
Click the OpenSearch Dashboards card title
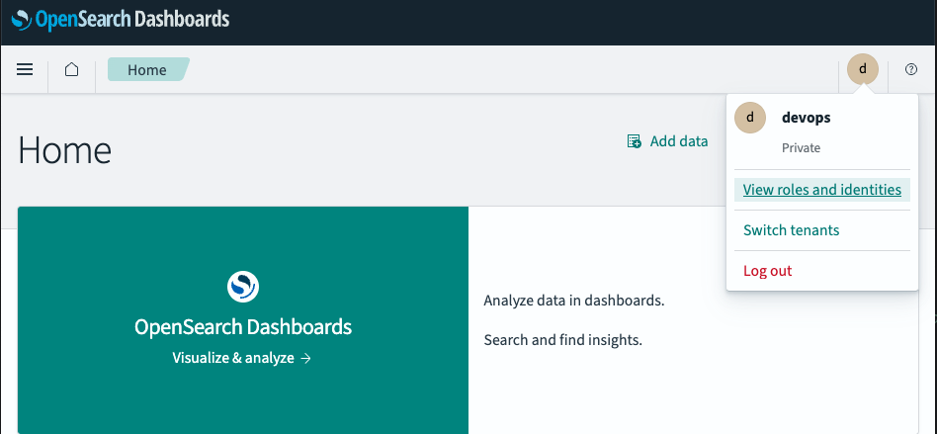coord(243,327)
